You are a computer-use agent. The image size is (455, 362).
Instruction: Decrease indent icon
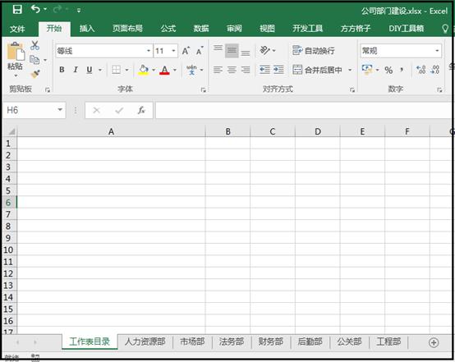(x=264, y=70)
